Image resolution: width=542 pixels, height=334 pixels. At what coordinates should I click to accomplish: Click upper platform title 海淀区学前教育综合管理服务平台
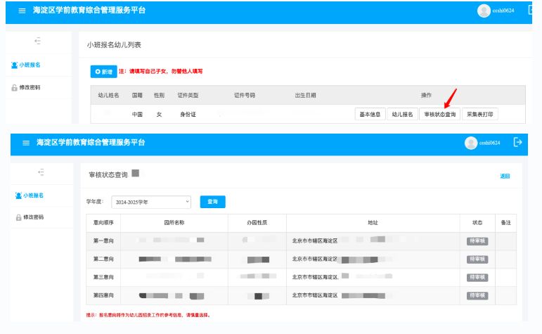[89, 11]
